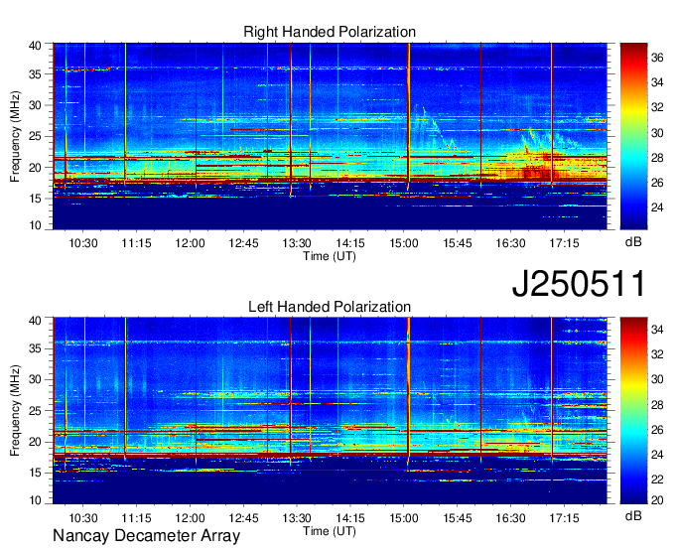This screenshot has width=675, height=548.
Task: Click the 13:30 time tick on Right Handed plot
Action: (297, 243)
